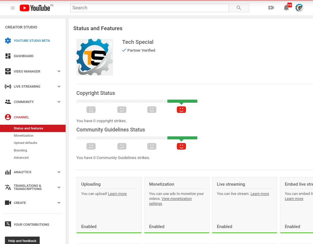The image size is (313, 244).
Task: Click the neutral face under Copyright Status
Action: (x=152, y=109)
